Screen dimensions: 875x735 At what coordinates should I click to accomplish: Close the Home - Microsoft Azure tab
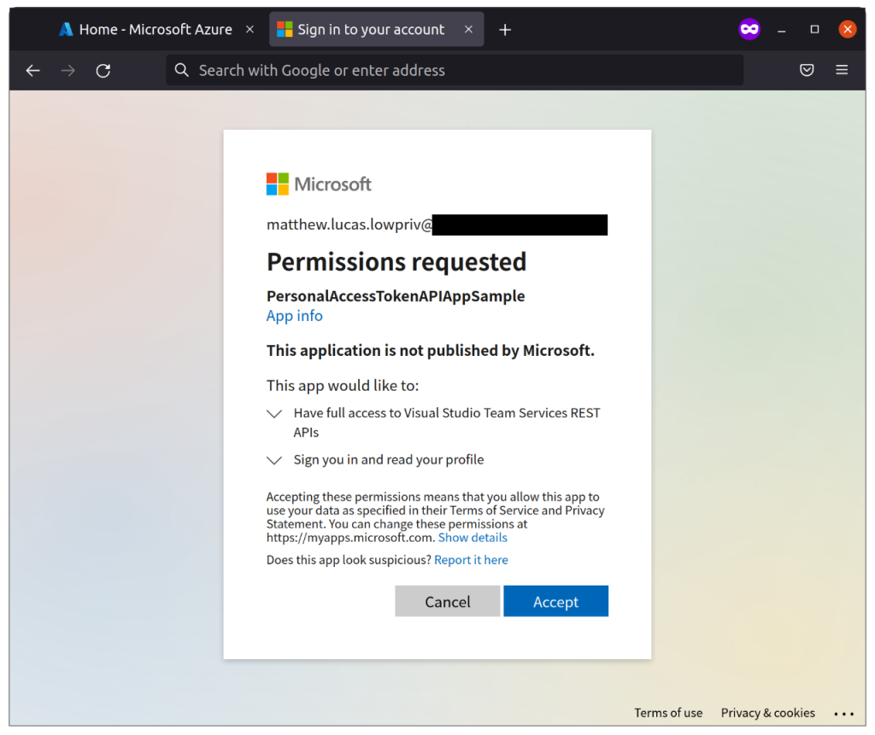(250, 29)
